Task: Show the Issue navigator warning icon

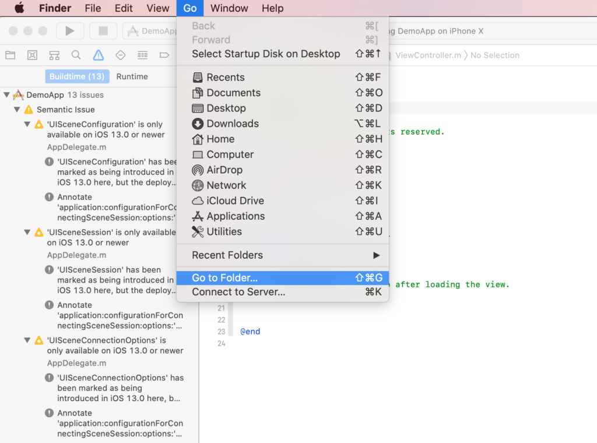Action: (x=99, y=55)
